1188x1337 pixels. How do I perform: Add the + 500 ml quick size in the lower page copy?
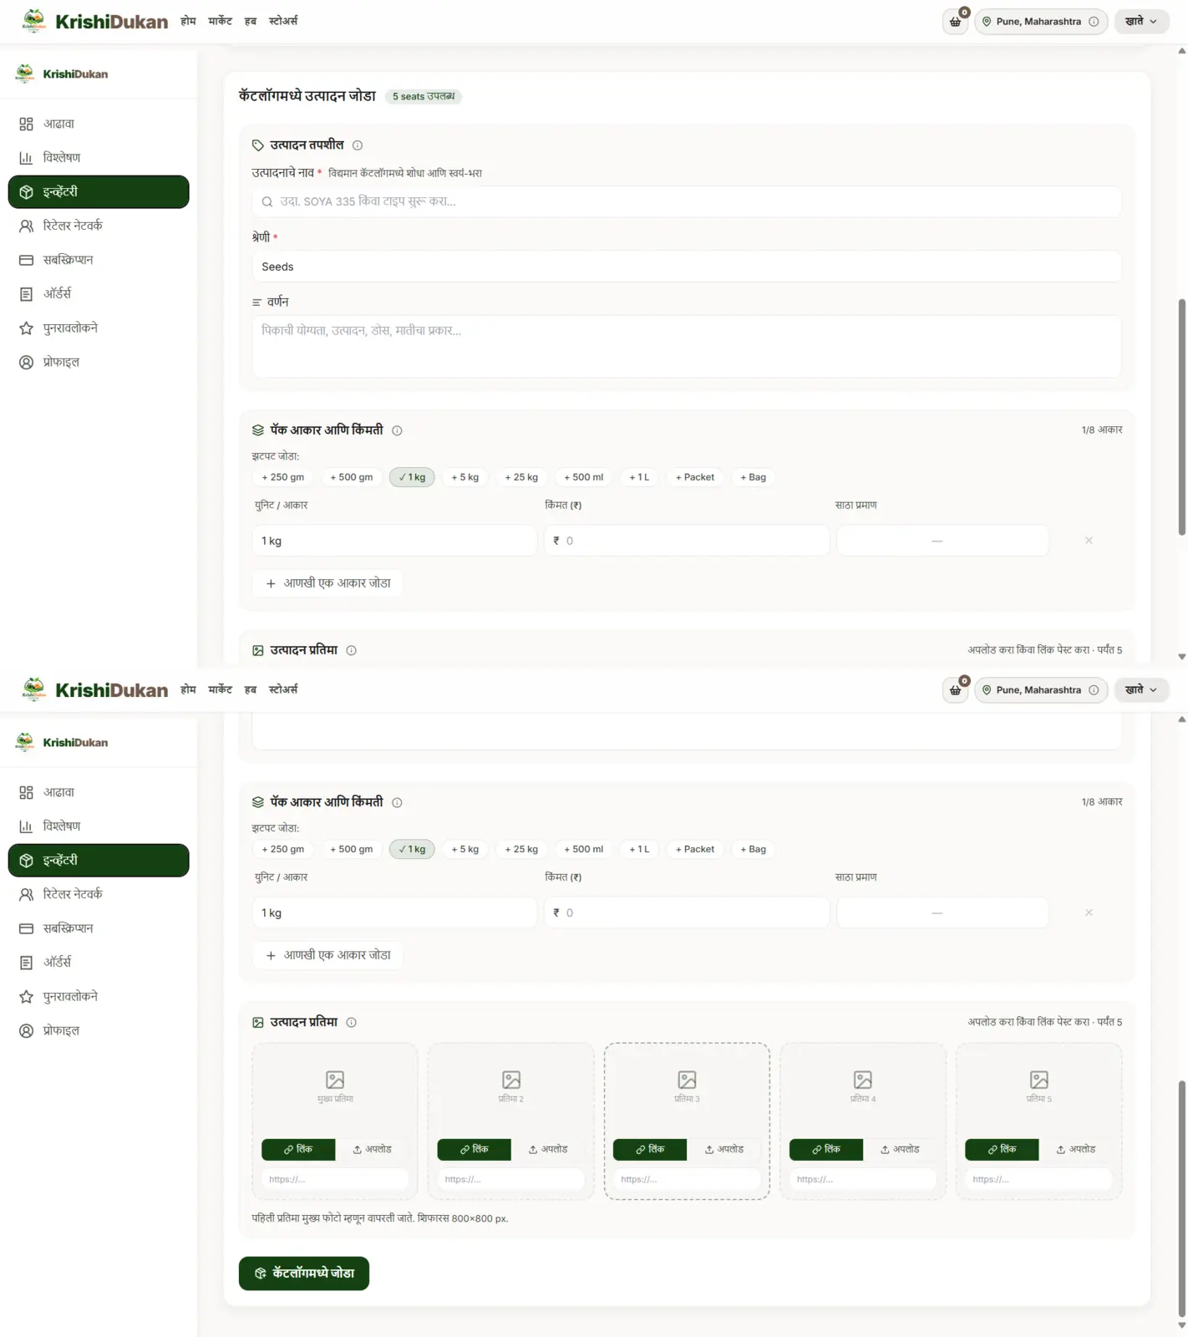pos(583,849)
